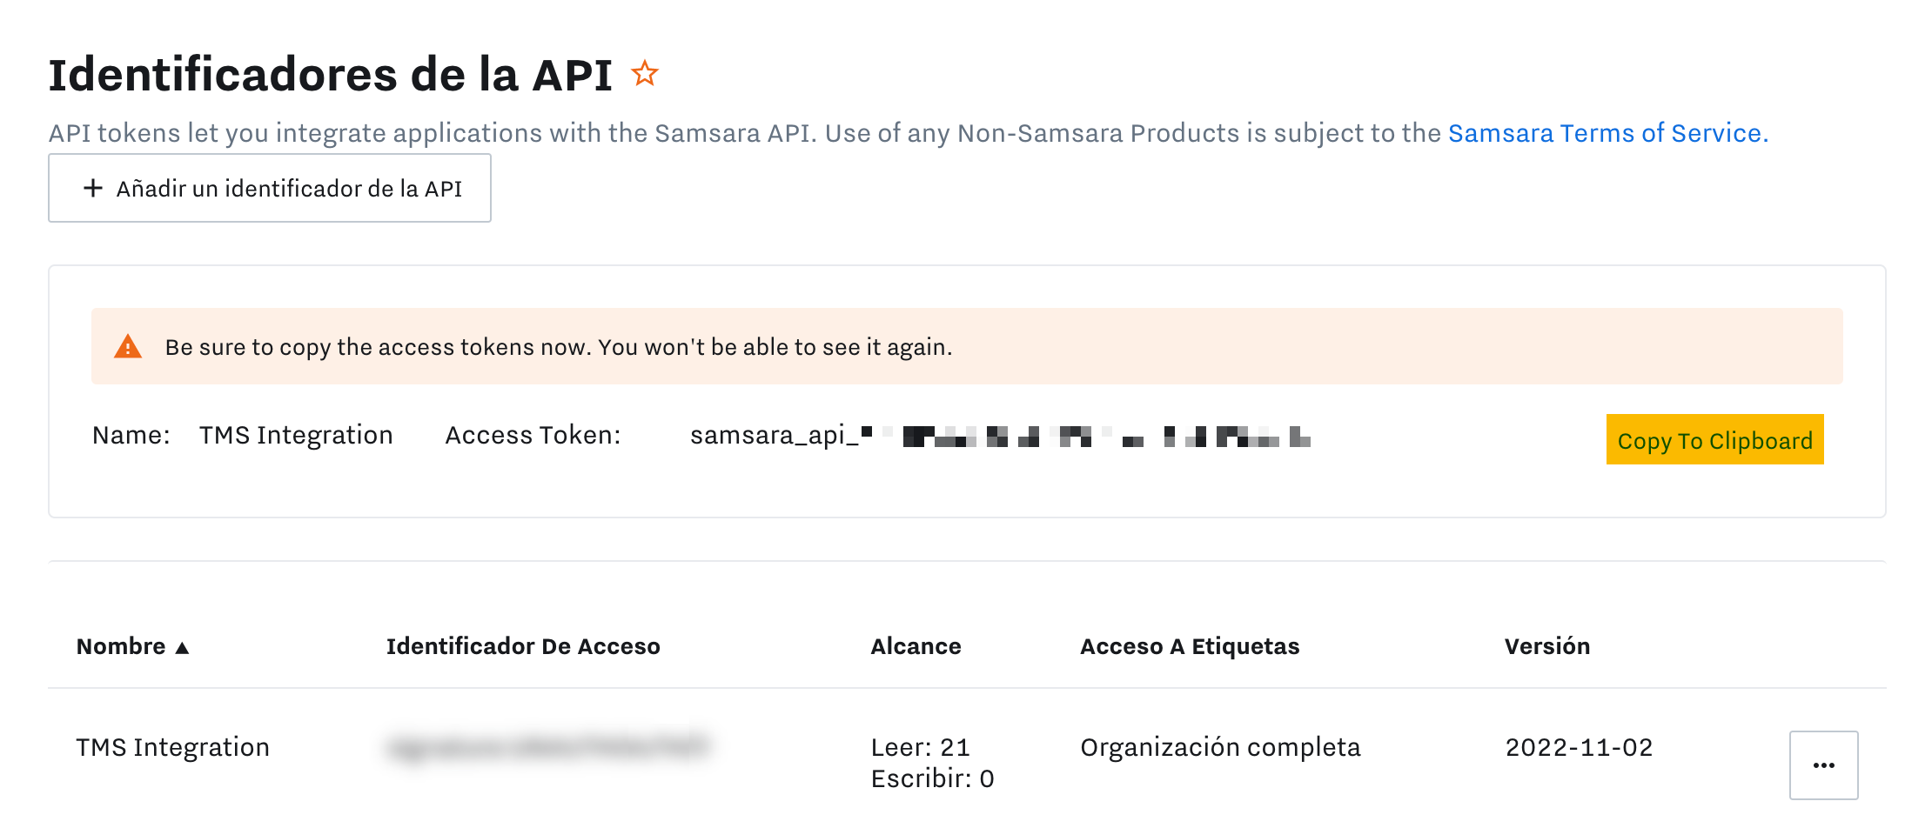
Task: Select the TMS Integration row
Action: tap(172, 746)
